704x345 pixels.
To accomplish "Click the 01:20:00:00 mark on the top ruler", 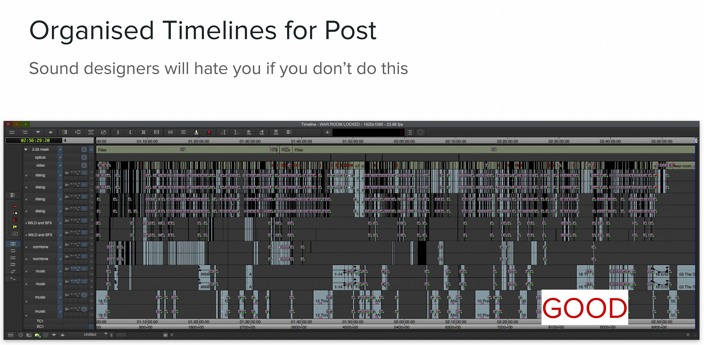I will click(199, 141).
